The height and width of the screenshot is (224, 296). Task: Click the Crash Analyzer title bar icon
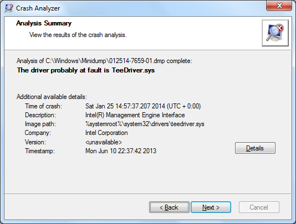9,8
